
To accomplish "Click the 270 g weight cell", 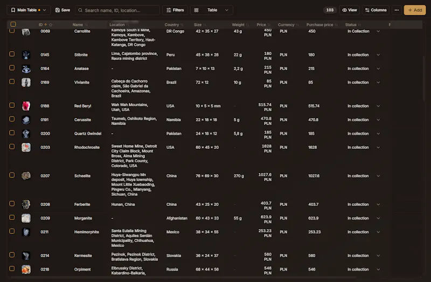I will [x=239, y=176].
